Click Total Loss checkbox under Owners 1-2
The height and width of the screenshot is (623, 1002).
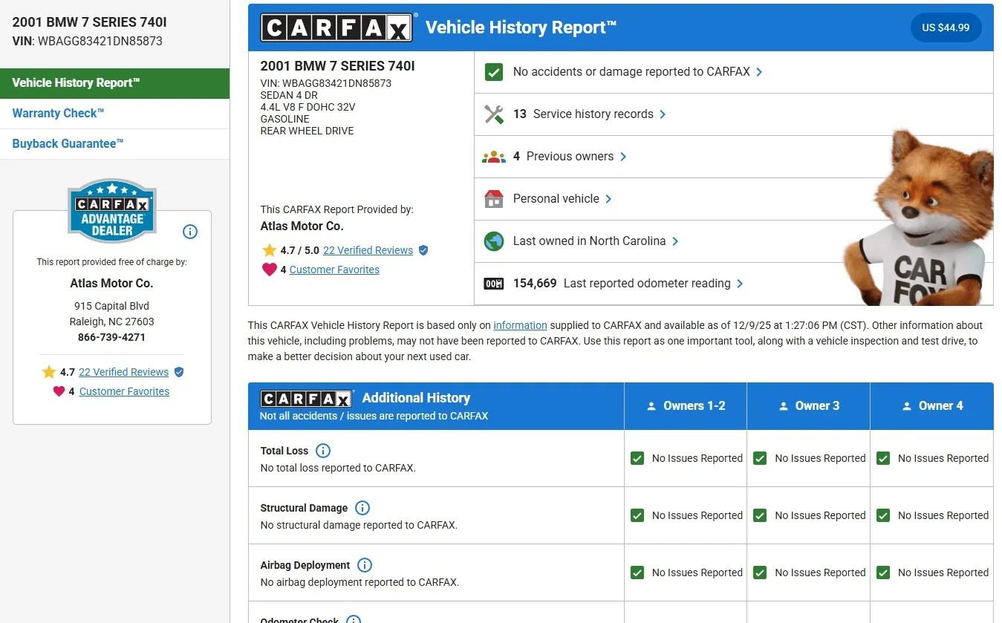(637, 458)
